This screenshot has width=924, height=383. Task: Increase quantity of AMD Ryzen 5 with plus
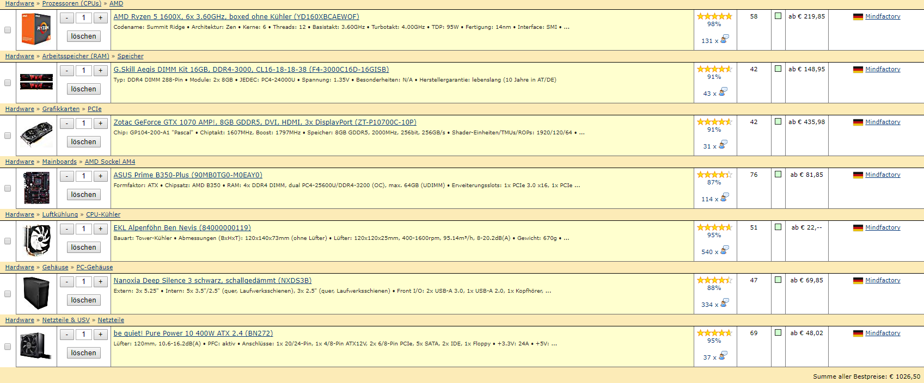[101, 18]
